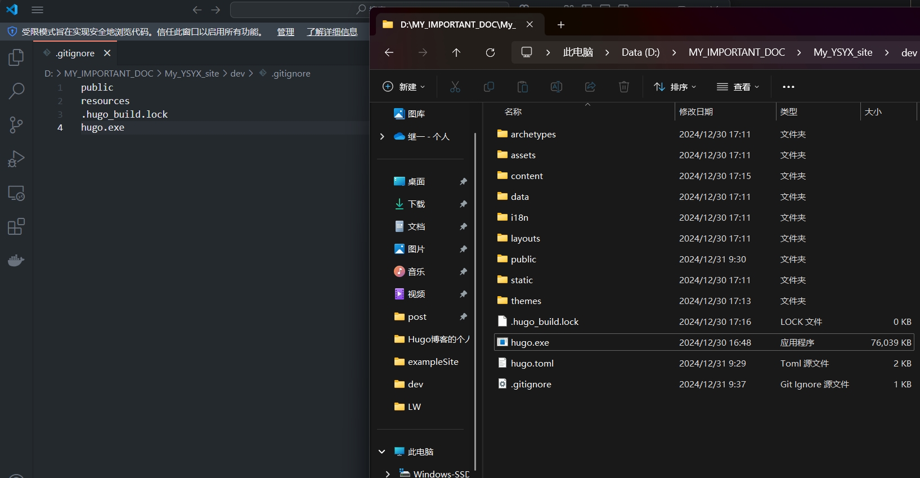Open the 排序 sort dropdown
Viewport: 920px width, 478px height.
675,87
